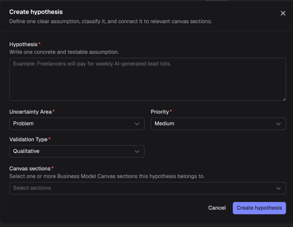Close the Create hypothesis dialog
The height and width of the screenshot is (227, 293).
[x=283, y=13]
